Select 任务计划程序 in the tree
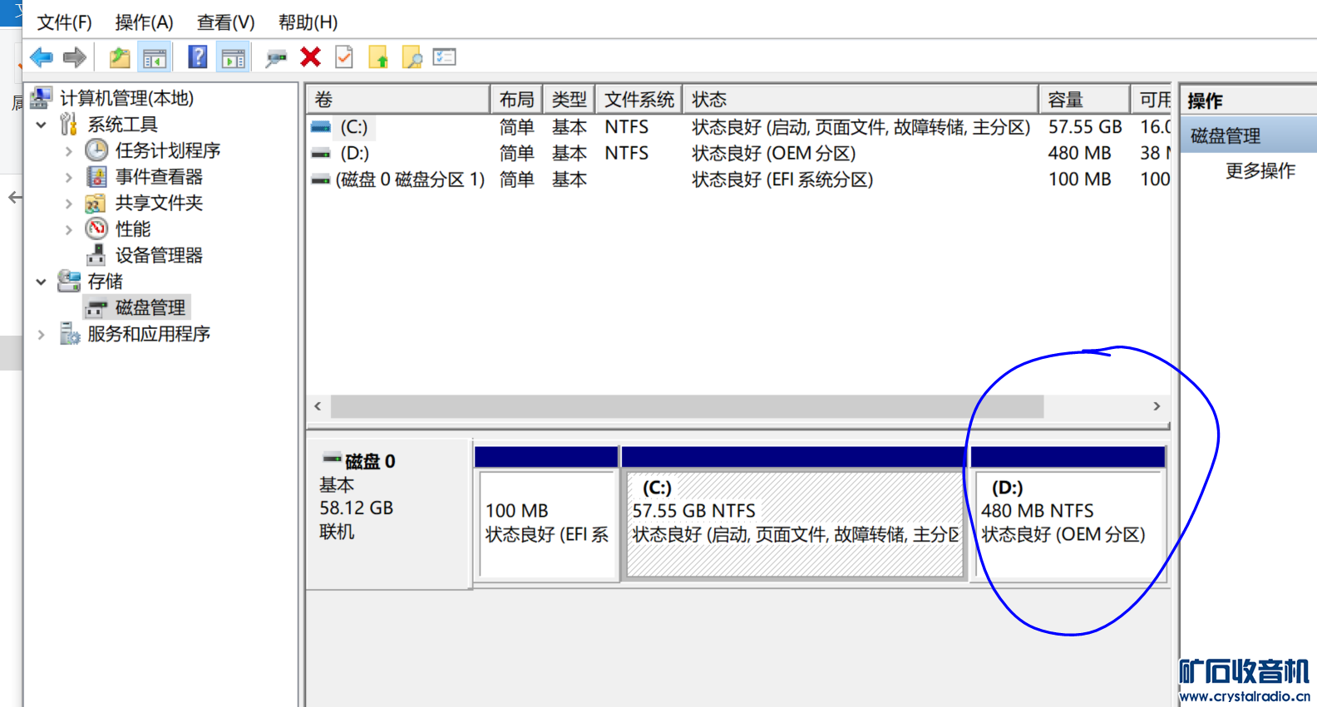This screenshot has height=707, width=1317. tap(167, 150)
